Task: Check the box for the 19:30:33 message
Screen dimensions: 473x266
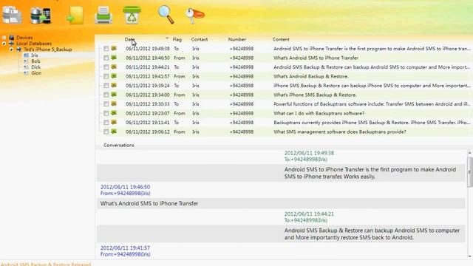Action: (x=106, y=104)
